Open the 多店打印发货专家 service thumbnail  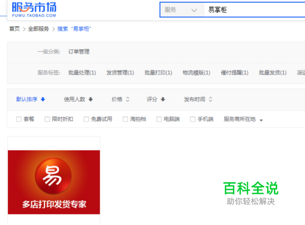[x=54, y=182]
